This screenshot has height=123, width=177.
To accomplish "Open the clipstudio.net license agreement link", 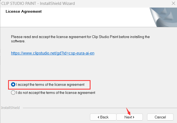I will click(53, 53).
